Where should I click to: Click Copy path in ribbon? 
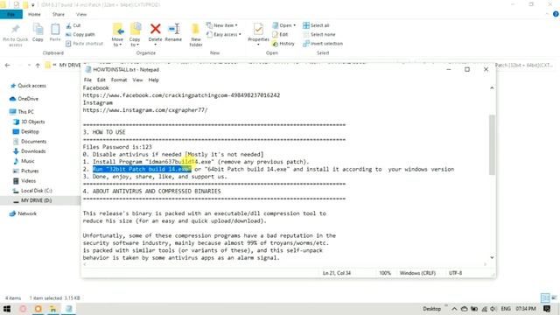[x=80, y=35]
